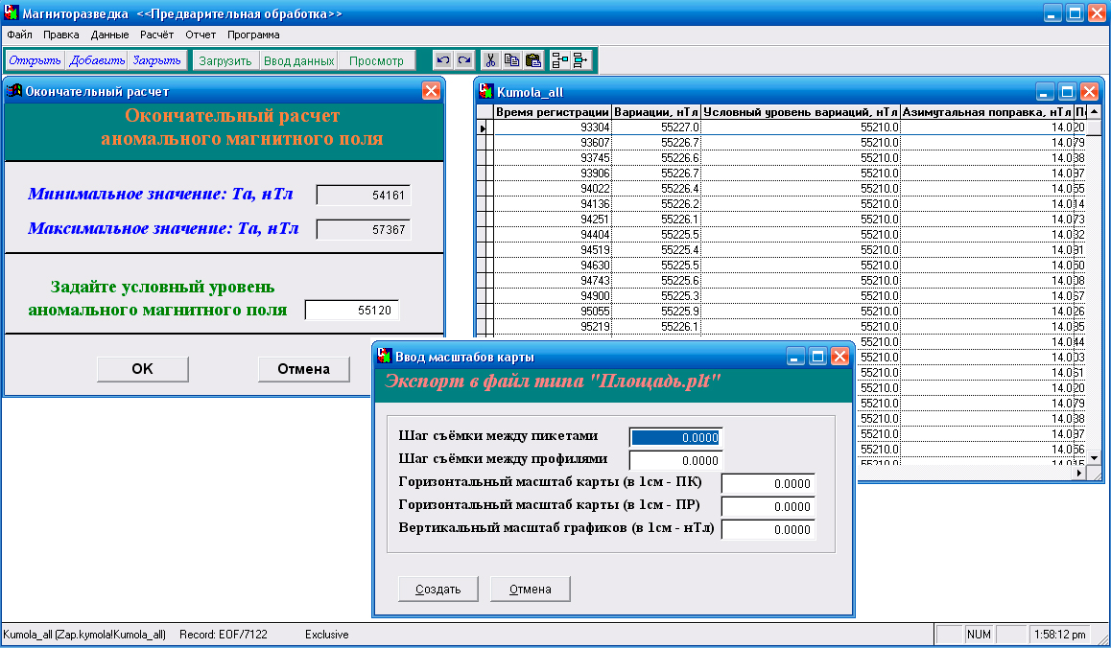Select the Просмотр toolbar button
The height and width of the screenshot is (648, 1111).
coord(376,60)
